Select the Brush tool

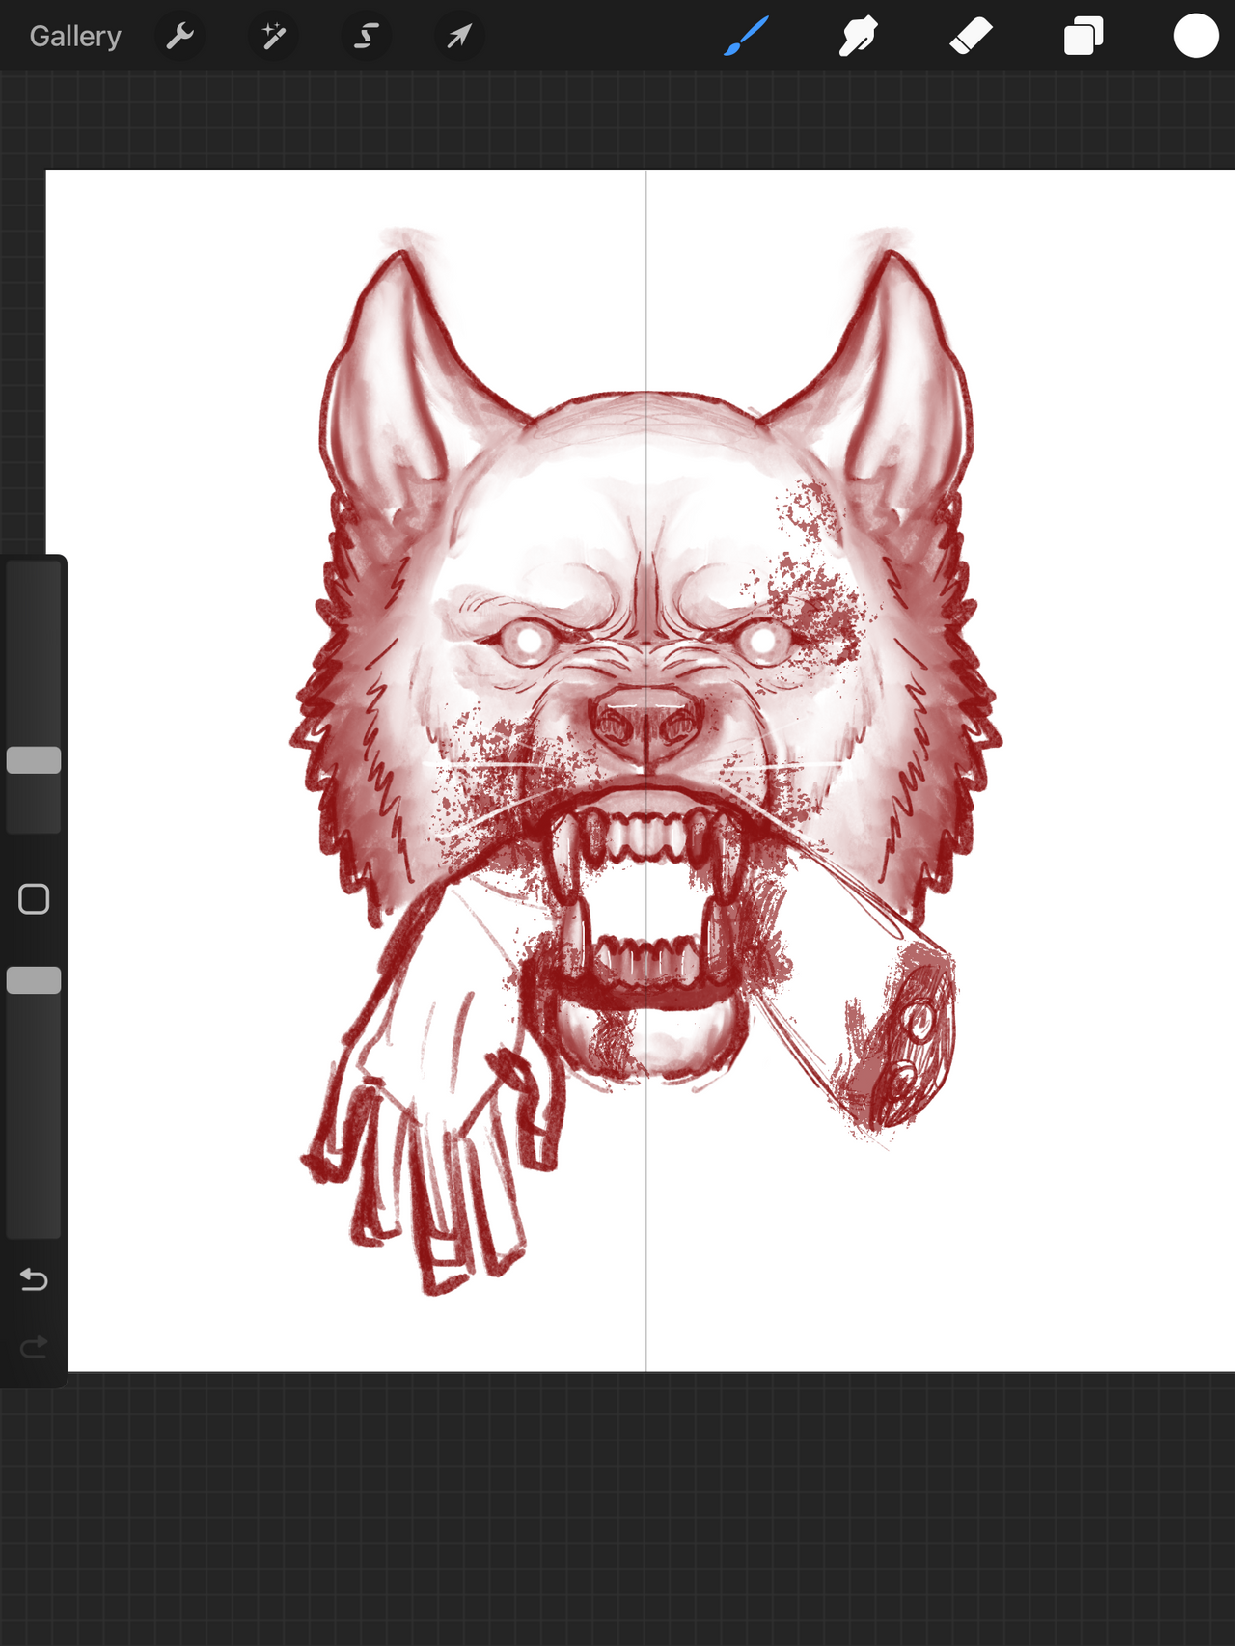click(746, 37)
